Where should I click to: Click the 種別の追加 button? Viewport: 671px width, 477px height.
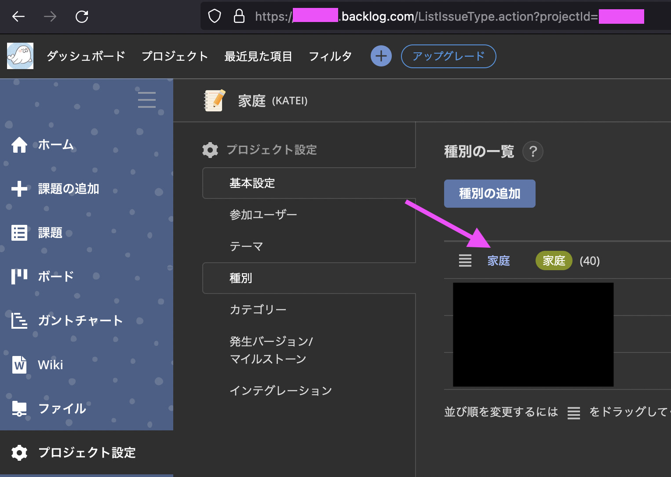tap(489, 194)
